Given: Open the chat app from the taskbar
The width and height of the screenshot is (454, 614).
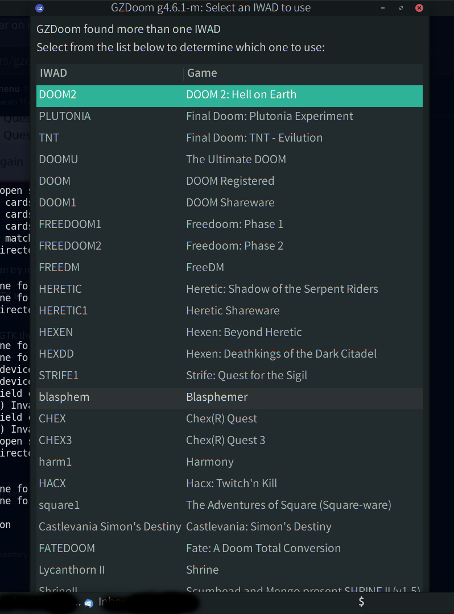Looking at the screenshot, I should 88,601.
